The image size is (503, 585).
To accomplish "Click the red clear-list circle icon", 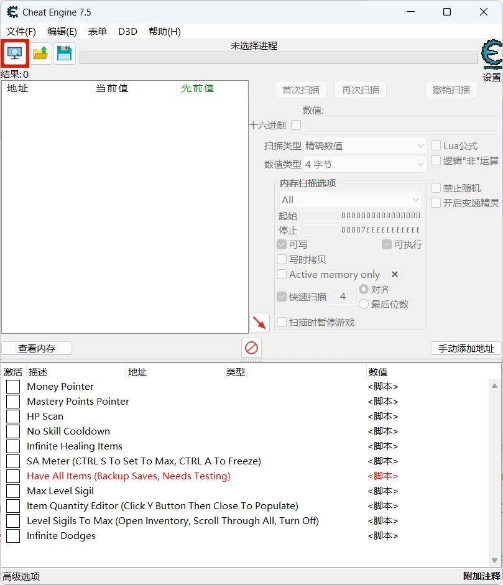I will [x=251, y=348].
